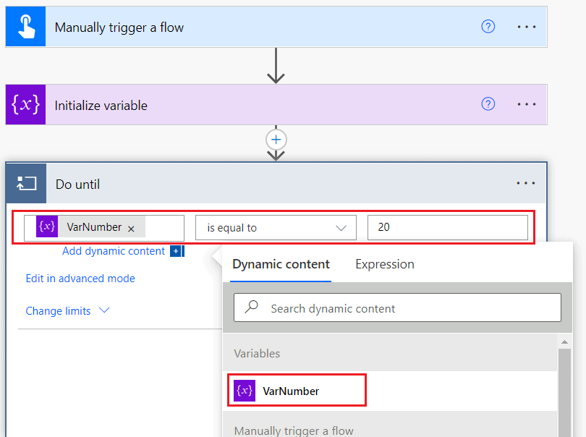Open the Initialize variable options menu
The image size is (586, 437).
[527, 104]
